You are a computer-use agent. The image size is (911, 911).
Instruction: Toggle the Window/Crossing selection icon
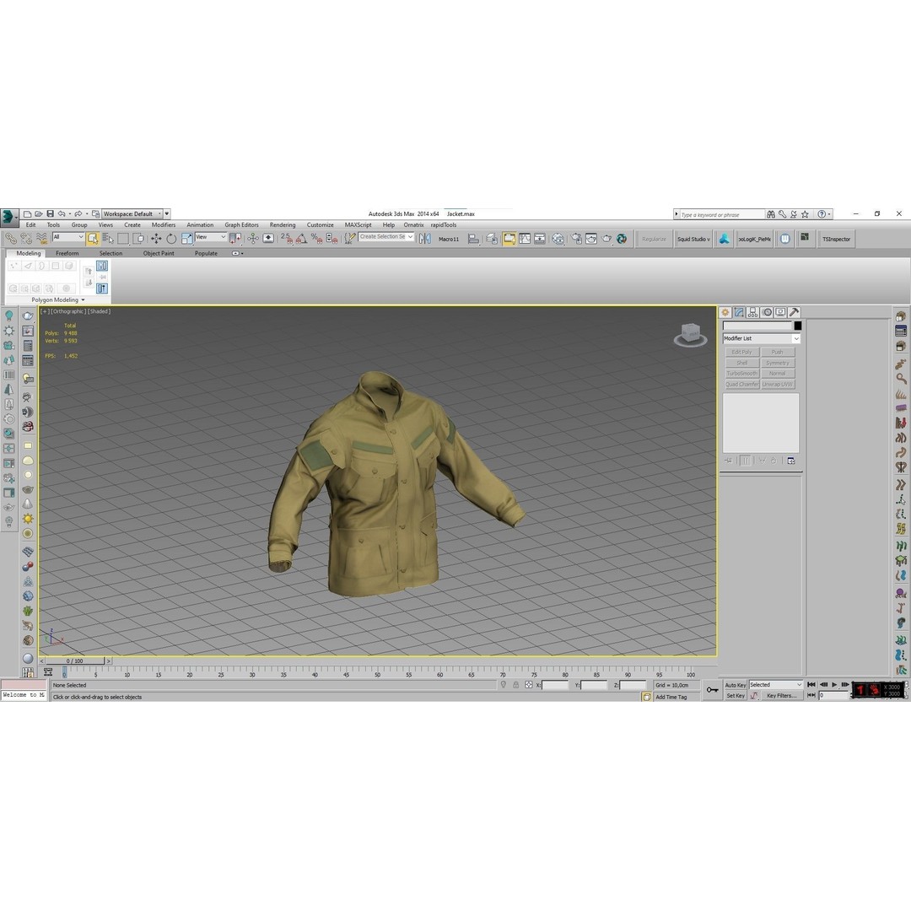(138, 238)
